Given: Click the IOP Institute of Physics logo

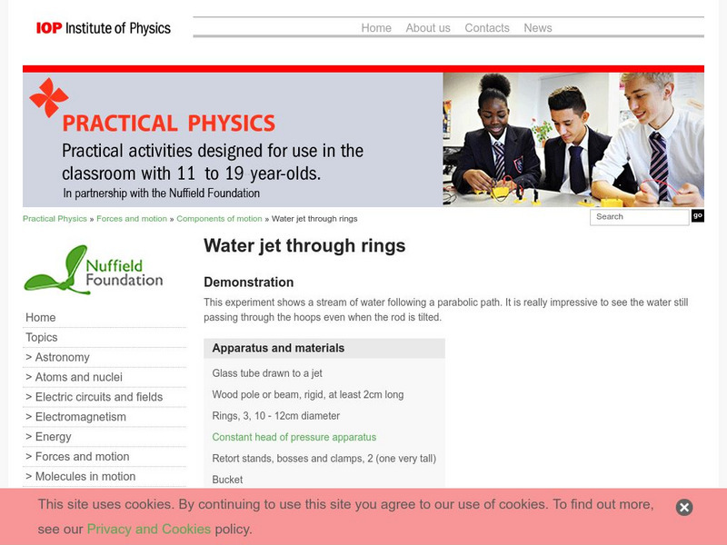Looking at the screenshot, I should click(x=103, y=28).
